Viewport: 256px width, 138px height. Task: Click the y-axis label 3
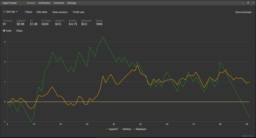(5, 42)
